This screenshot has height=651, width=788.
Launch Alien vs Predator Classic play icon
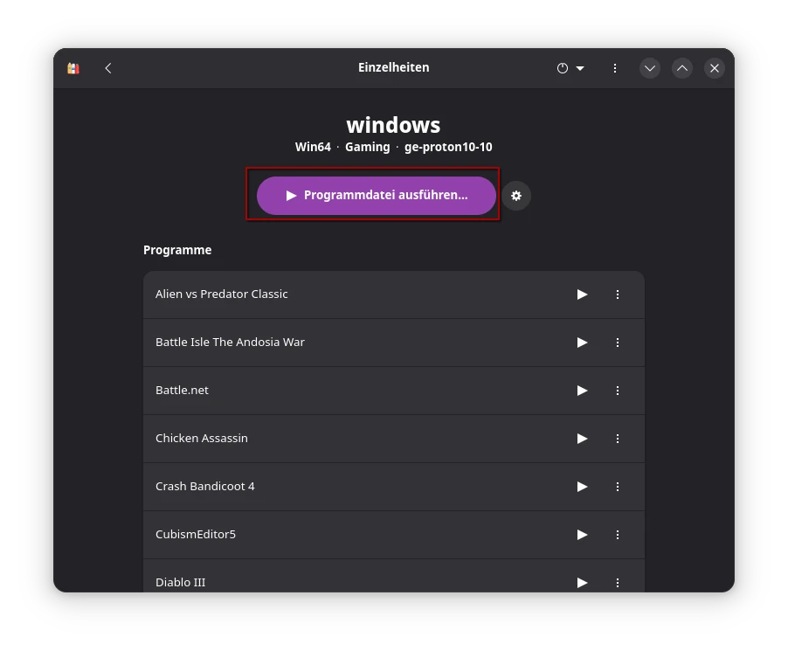582,294
